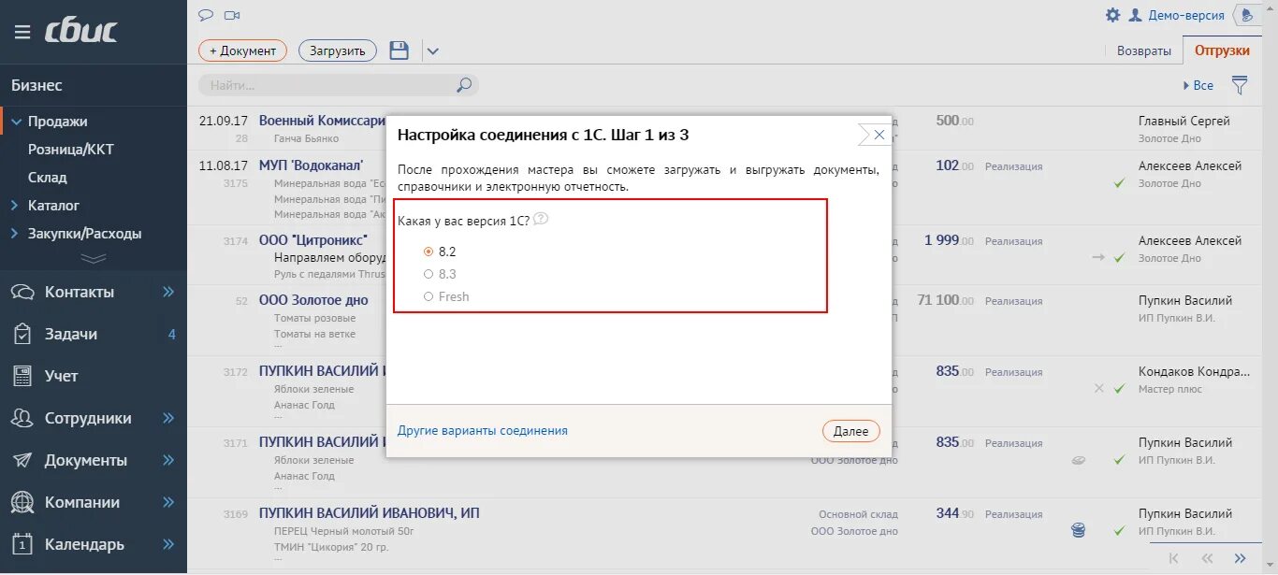Select the 8.2 version radio button

(x=428, y=252)
